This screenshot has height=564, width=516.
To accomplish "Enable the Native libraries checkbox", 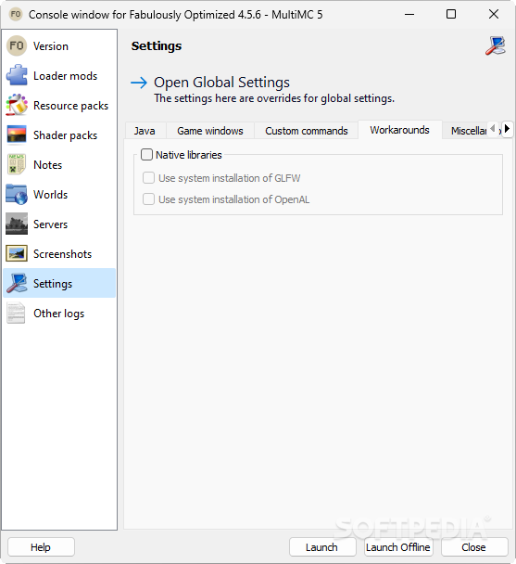I will (146, 155).
